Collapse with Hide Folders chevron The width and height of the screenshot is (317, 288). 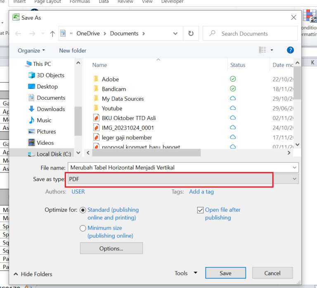pos(16,274)
